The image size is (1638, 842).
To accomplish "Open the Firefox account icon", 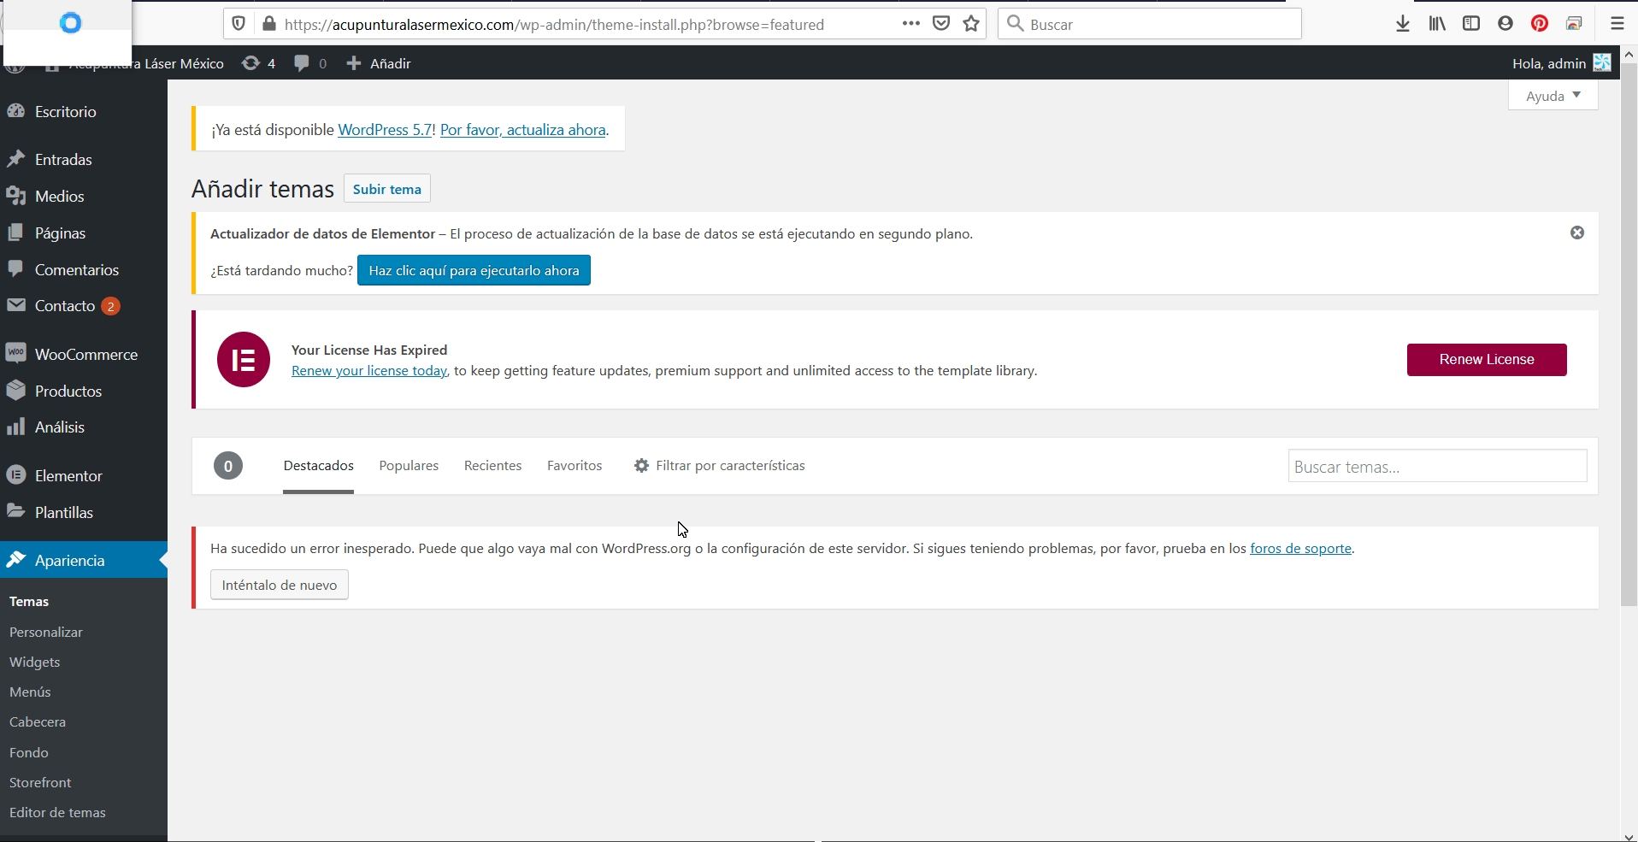I will pyautogui.click(x=1505, y=24).
